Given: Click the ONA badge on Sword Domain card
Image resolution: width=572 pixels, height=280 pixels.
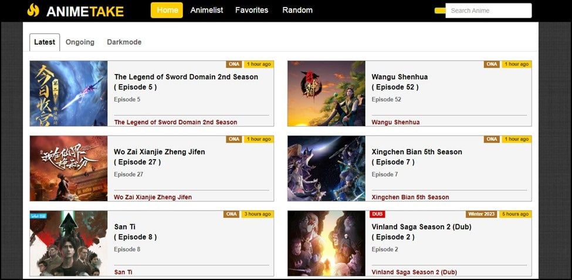Looking at the screenshot, I should (234, 64).
